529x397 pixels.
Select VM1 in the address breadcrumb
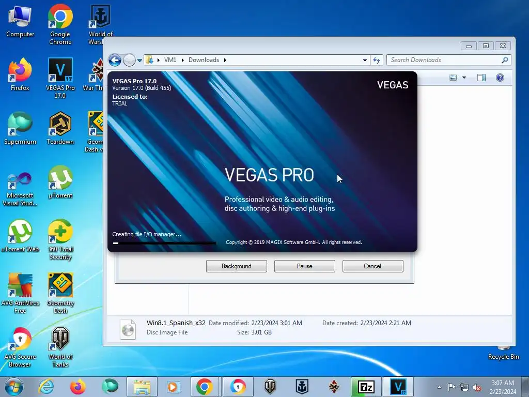click(x=170, y=60)
